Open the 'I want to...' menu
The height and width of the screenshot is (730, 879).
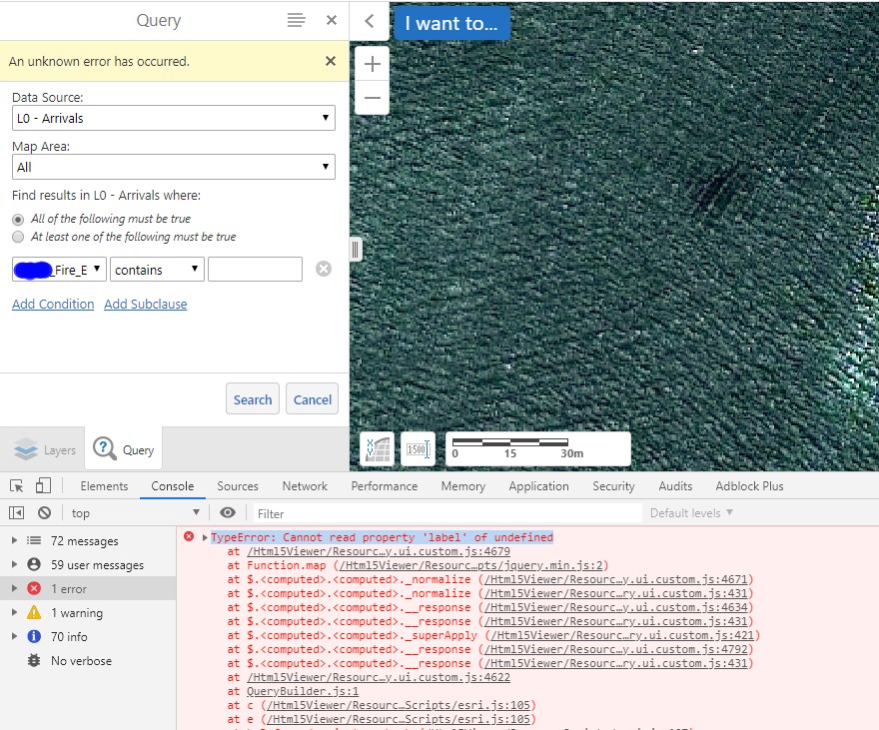coord(451,24)
